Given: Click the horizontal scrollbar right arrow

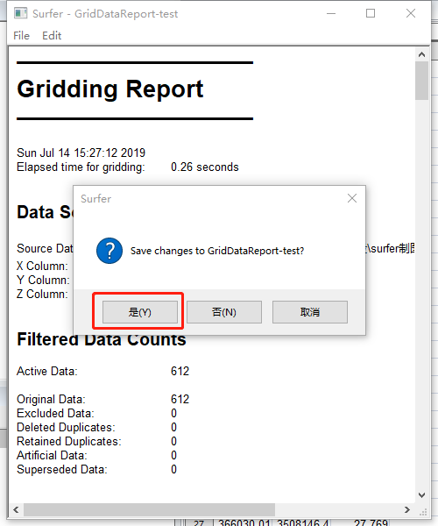Looking at the screenshot, I should pyautogui.click(x=407, y=509).
